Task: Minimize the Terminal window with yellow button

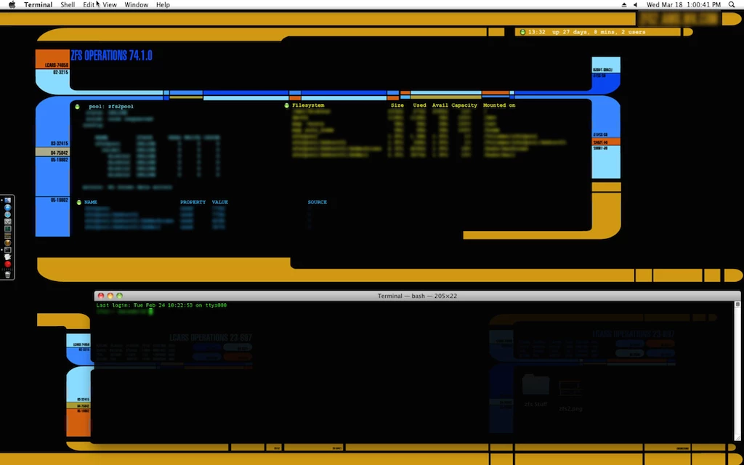Action: (x=110, y=296)
